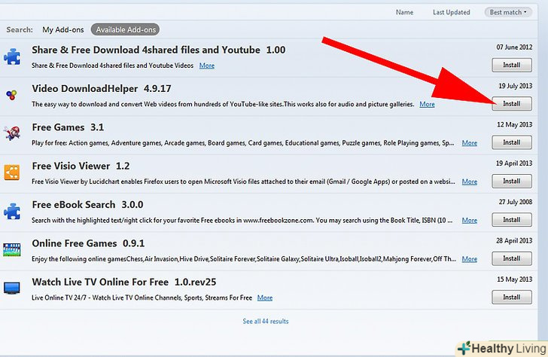Viewport: 548px width, 357px height.
Task: Install Online Free Games 0.9.1
Action: pyautogui.click(x=512, y=259)
